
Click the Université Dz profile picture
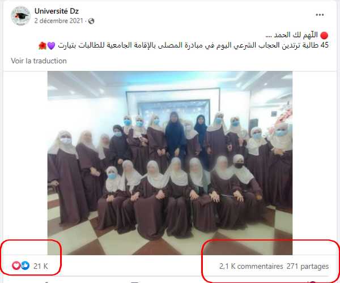[20, 16]
